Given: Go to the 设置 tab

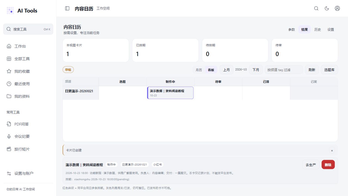Looking at the screenshot, I should [331, 30].
